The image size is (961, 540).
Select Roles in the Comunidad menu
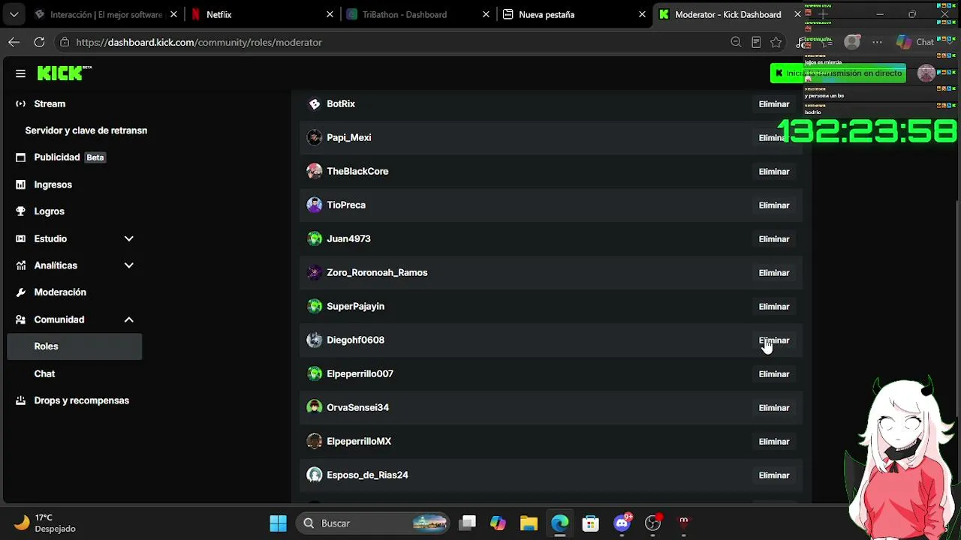point(74,346)
